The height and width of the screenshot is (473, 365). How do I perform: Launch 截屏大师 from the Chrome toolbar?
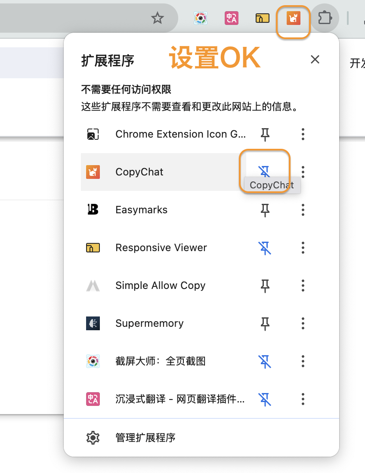tap(201, 18)
